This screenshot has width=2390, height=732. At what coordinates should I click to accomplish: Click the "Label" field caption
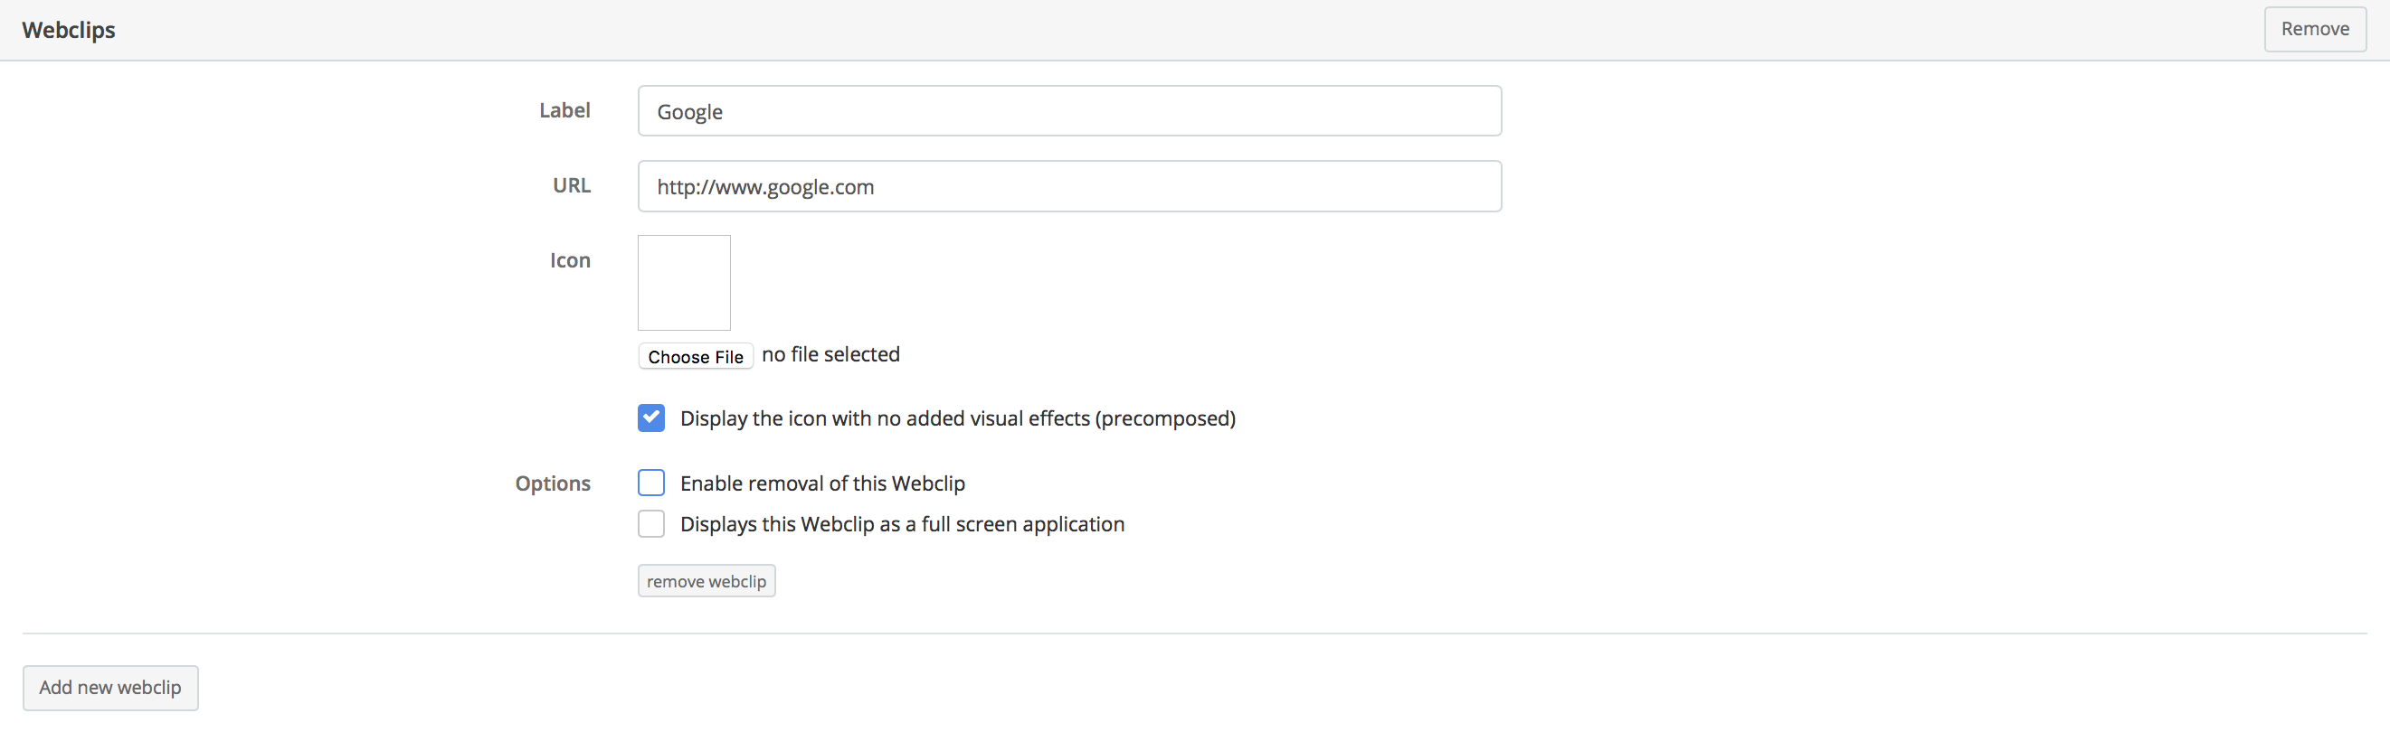pyautogui.click(x=564, y=111)
